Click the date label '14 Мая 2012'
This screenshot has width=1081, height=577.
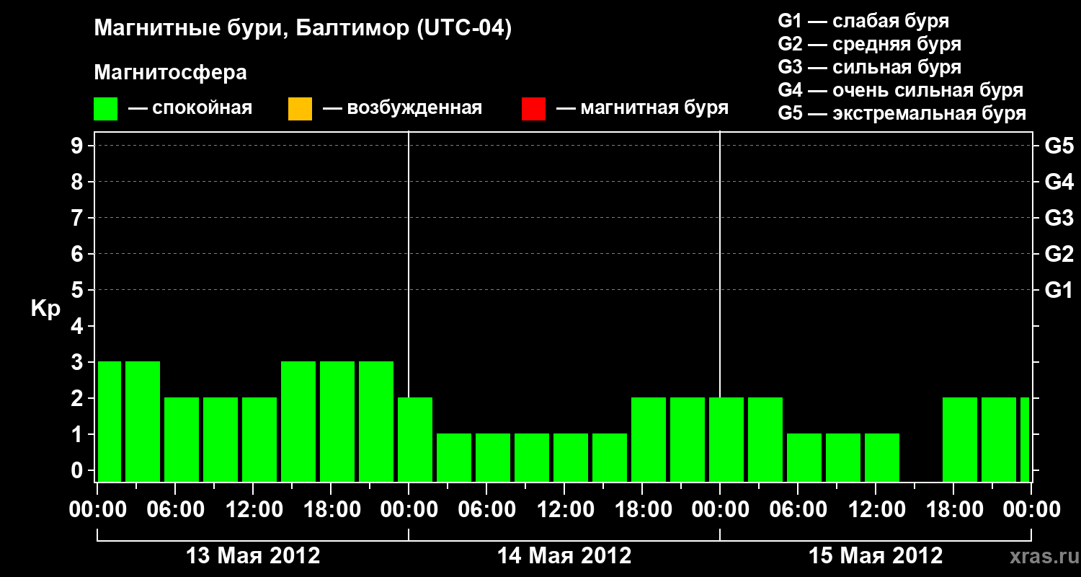tap(564, 556)
